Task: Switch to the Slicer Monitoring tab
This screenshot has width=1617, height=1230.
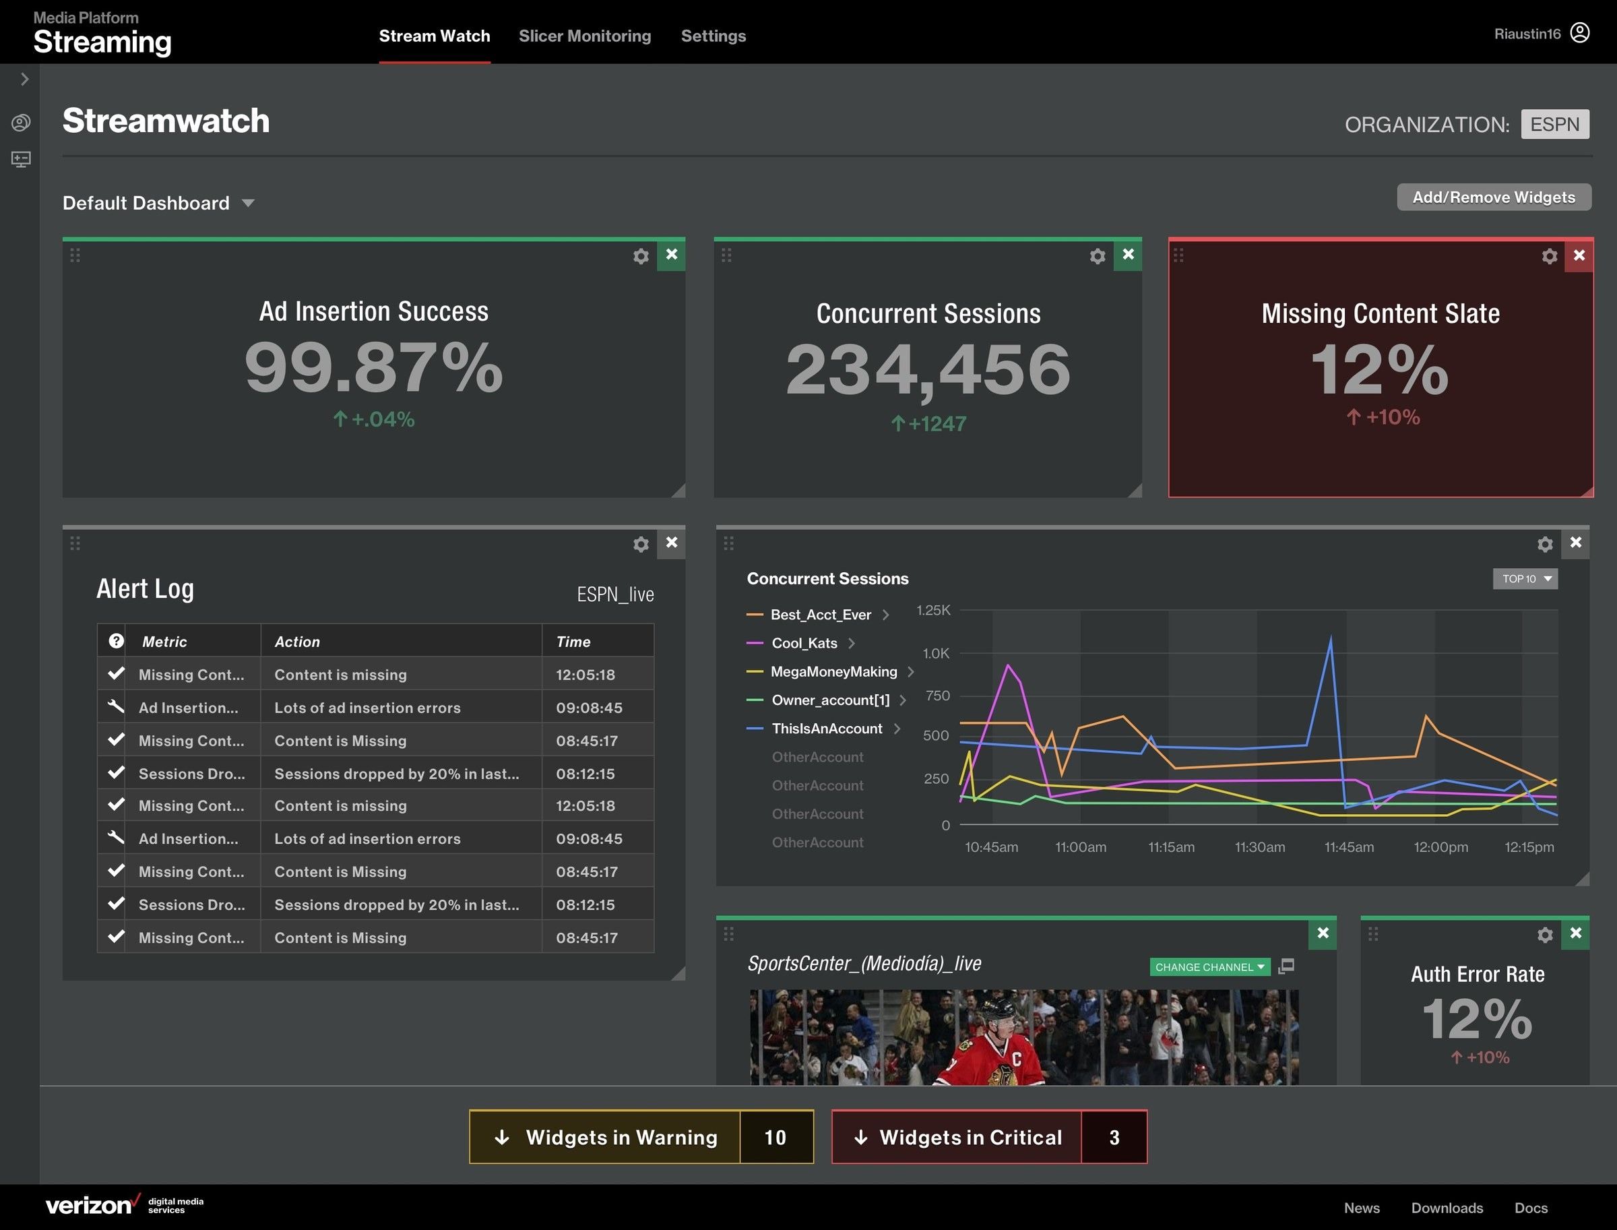Action: point(585,36)
